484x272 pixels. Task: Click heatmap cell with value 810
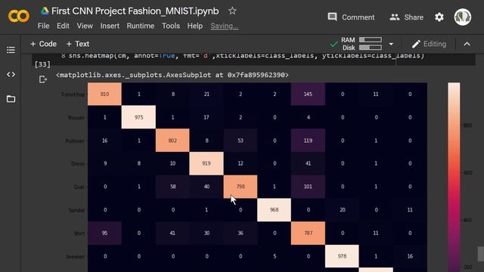tap(104, 94)
